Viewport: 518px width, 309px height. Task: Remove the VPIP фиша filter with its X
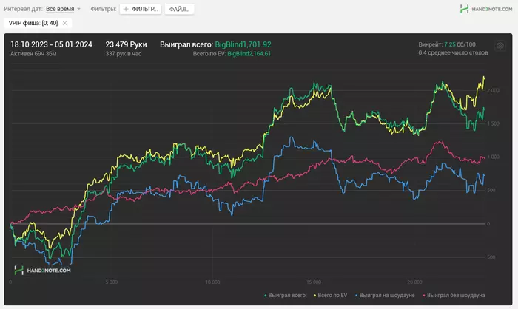click(x=65, y=23)
